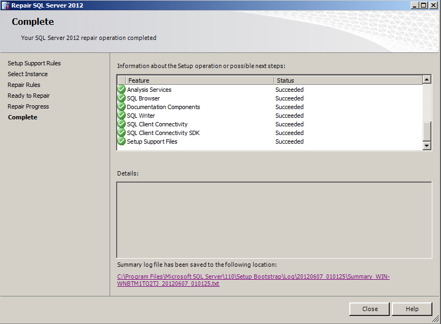The width and height of the screenshot is (441, 324).
Task: Select the SQL Writer row
Action: point(270,116)
